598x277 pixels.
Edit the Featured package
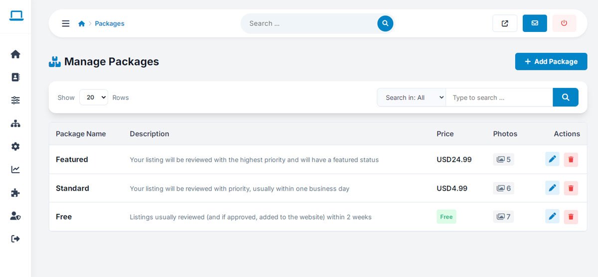[552, 159]
